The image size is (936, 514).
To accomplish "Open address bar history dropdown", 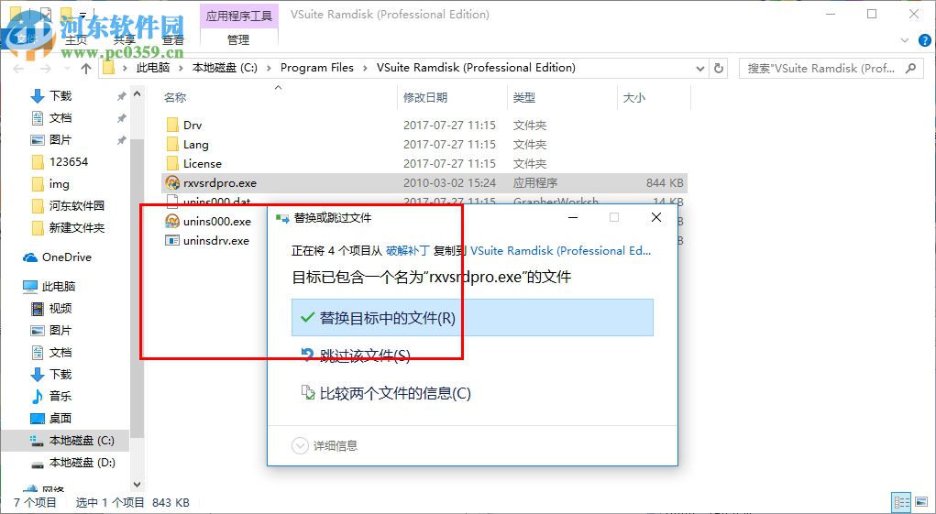I will (700, 68).
